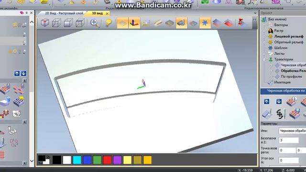
Task: Select Имитация in project tree
Action: 282,82
